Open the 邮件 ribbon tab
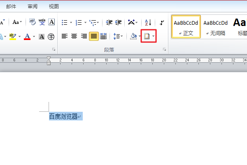247x165 pixels. pyautogui.click(x=11, y=7)
